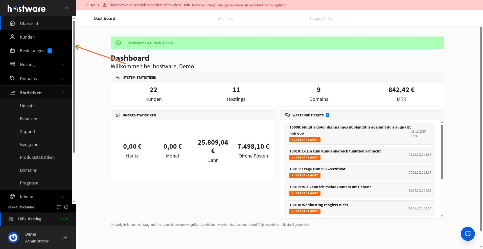Click the Umsatz-Statistiken money icon
The image size is (483, 249).
pos(118,115)
